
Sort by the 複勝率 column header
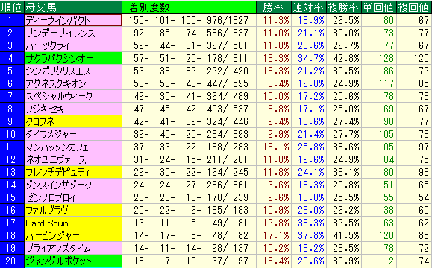pos(343,7)
